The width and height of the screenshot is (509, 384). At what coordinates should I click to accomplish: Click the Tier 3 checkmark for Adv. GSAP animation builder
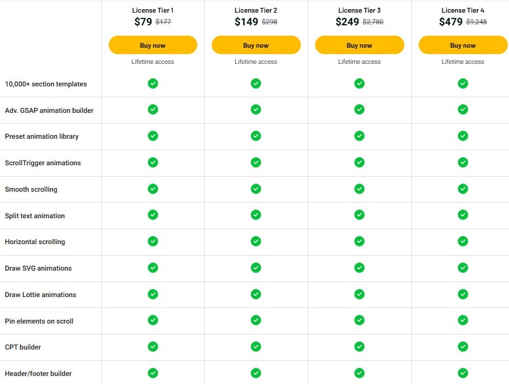359,109
